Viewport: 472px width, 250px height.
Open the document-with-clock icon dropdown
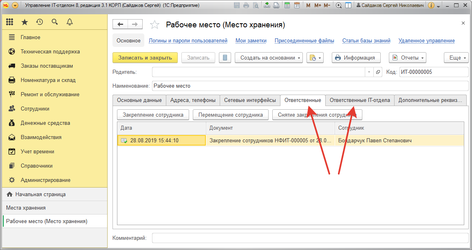pyautogui.click(x=315, y=58)
